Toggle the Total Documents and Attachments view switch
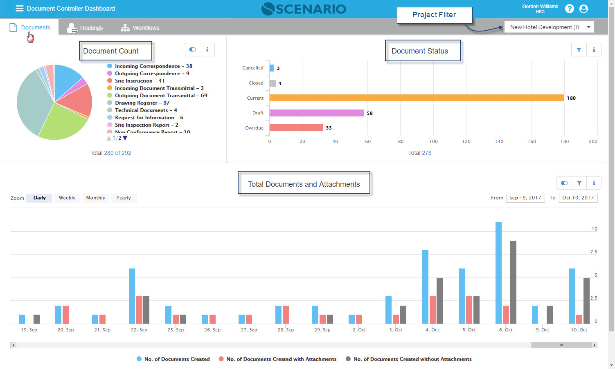 (564, 183)
